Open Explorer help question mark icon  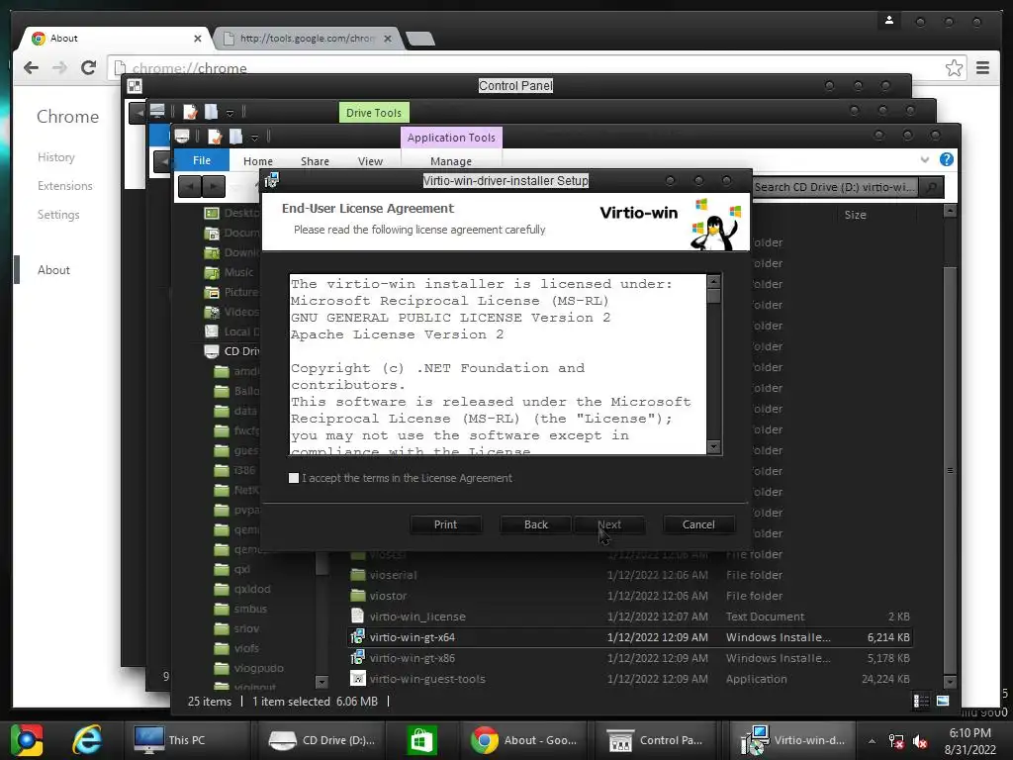947,159
